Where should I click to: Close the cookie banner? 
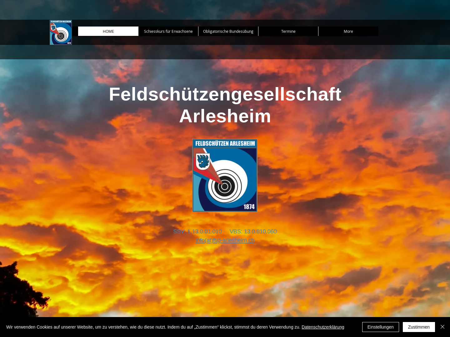[x=442, y=327]
